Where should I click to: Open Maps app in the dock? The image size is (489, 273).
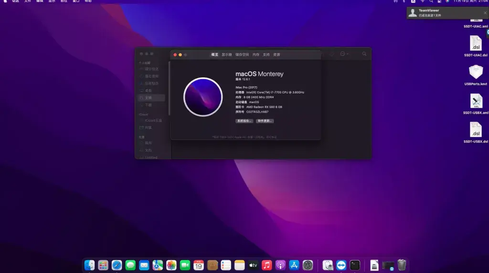tap(158, 265)
